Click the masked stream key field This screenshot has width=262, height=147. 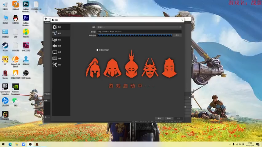click(135, 35)
